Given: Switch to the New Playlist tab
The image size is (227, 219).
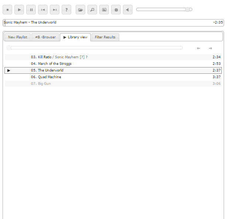Looking at the screenshot, I should pyautogui.click(x=17, y=37).
